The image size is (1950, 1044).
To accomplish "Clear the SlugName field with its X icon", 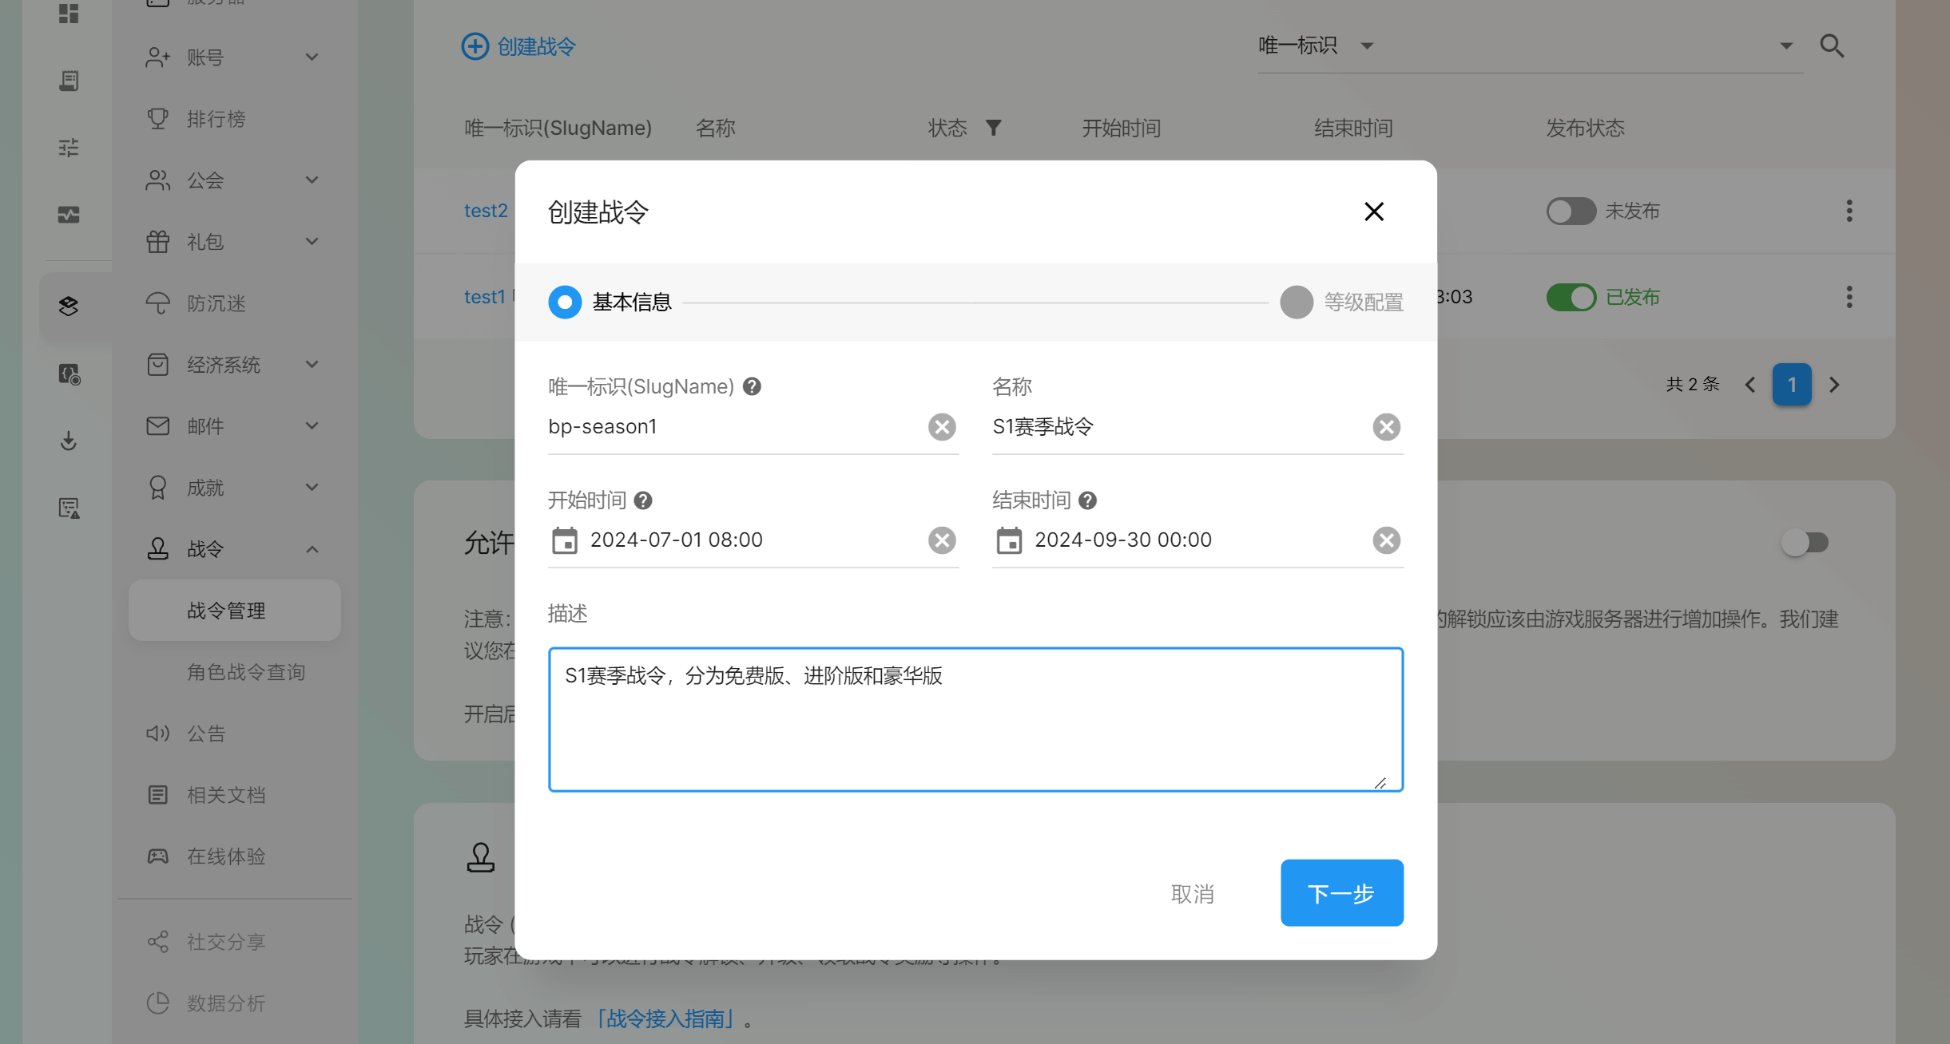I will (942, 427).
